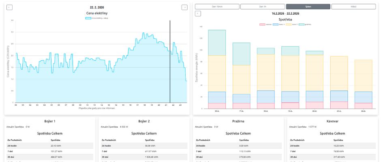The image size is (385, 162).
Task: Toggle bojler 2 series in legend
Action: click(x=292, y=25)
